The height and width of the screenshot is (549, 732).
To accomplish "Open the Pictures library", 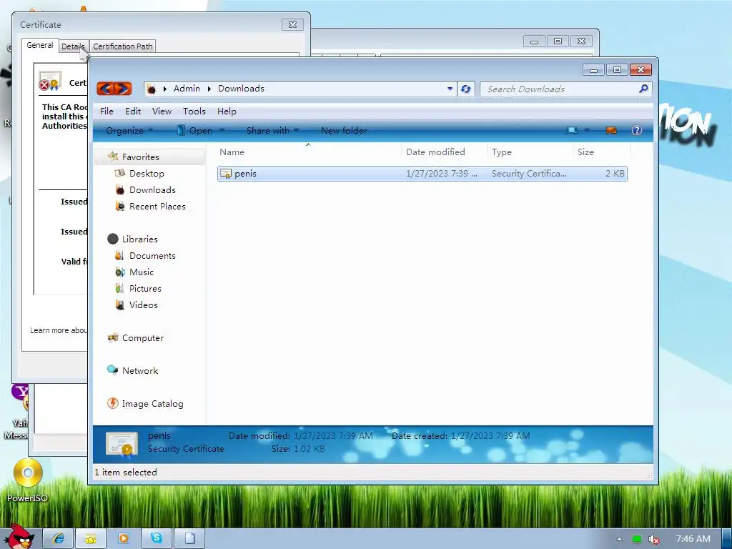I will (145, 289).
